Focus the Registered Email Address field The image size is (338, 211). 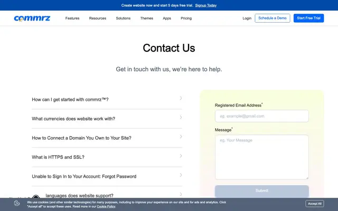pyautogui.click(x=262, y=116)
